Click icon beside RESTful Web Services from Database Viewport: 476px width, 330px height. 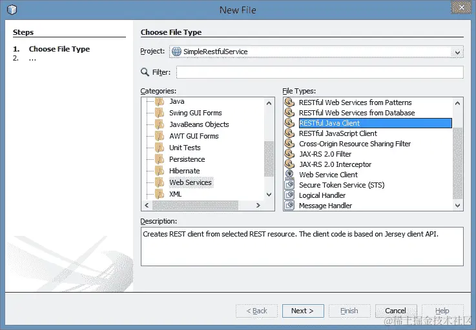(289, 113)
